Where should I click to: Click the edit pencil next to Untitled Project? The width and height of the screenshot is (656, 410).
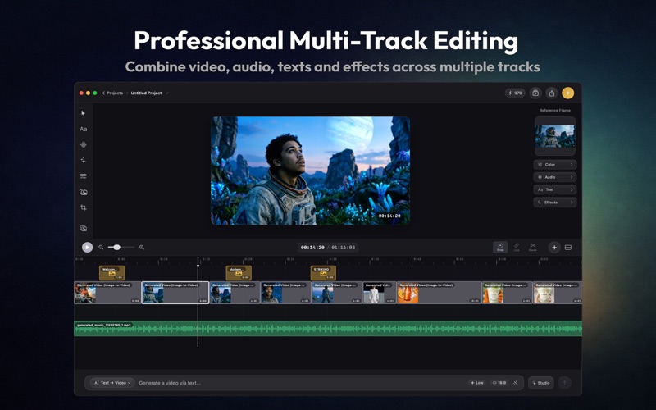click(167, 93)
